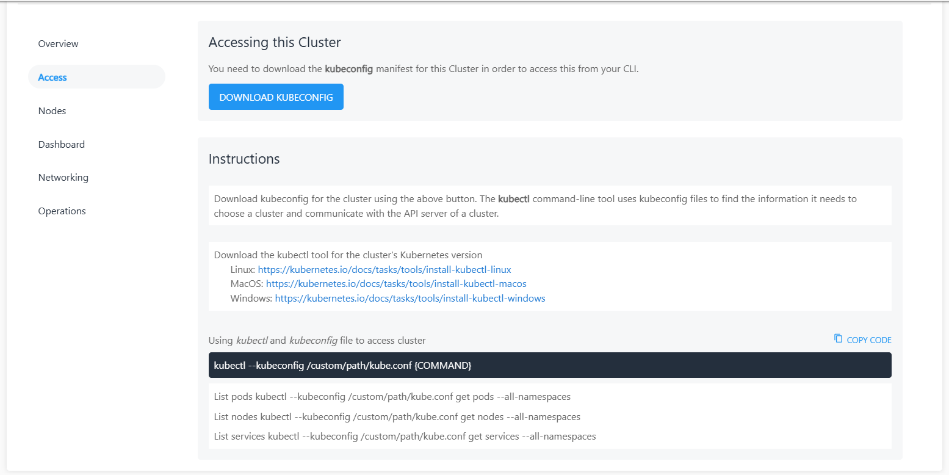949x475 pixels.
Task: Open the Linux kubectl install link
Action: click(384, 269)
